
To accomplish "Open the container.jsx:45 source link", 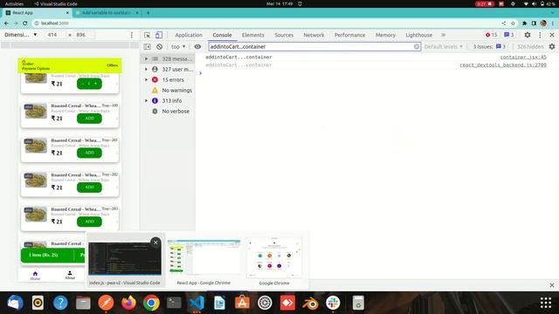I will tap(523, 57).
